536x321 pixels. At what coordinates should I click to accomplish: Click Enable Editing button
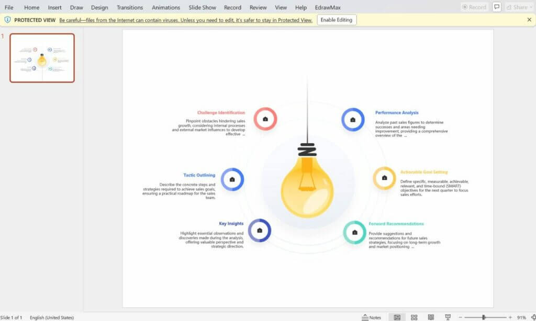click(x=337, y=20)
